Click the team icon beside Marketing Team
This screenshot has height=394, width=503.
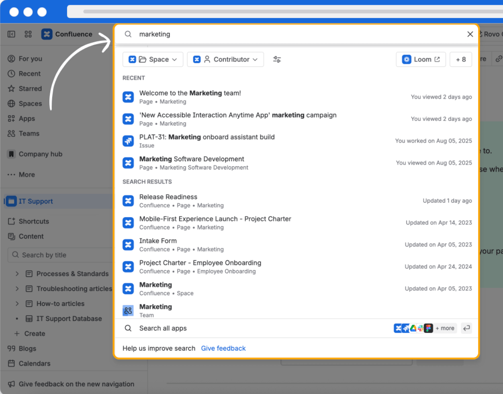[x=128, y=310]
